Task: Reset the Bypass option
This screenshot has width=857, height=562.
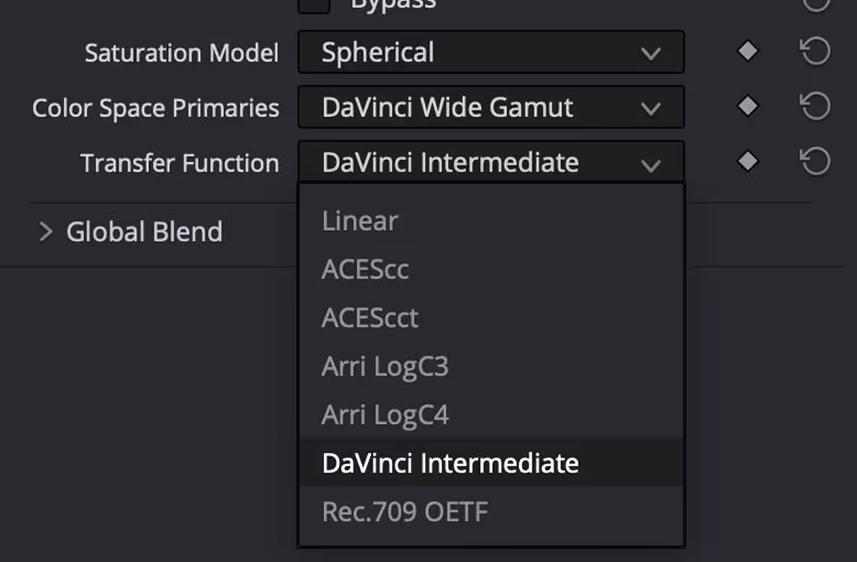Action: click(816, 4)
